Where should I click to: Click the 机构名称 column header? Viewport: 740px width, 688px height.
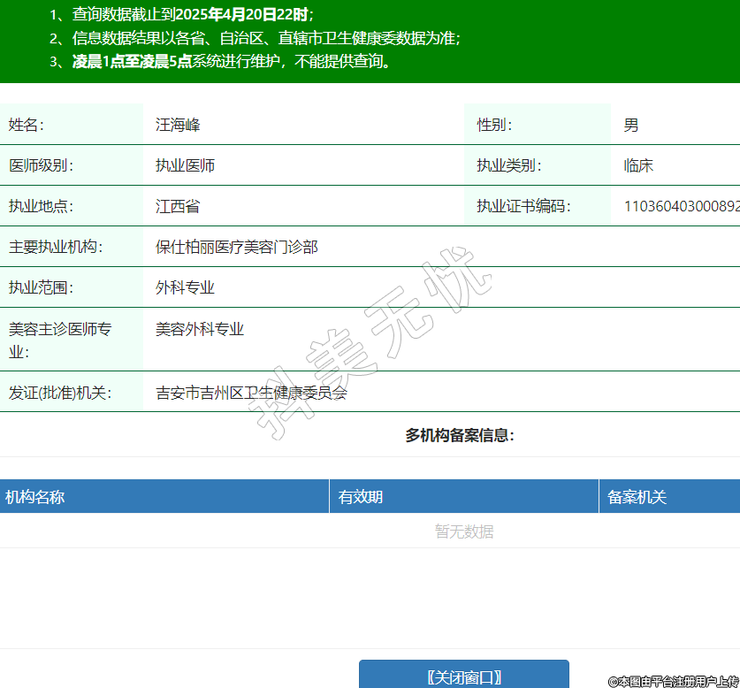[35, 497]
